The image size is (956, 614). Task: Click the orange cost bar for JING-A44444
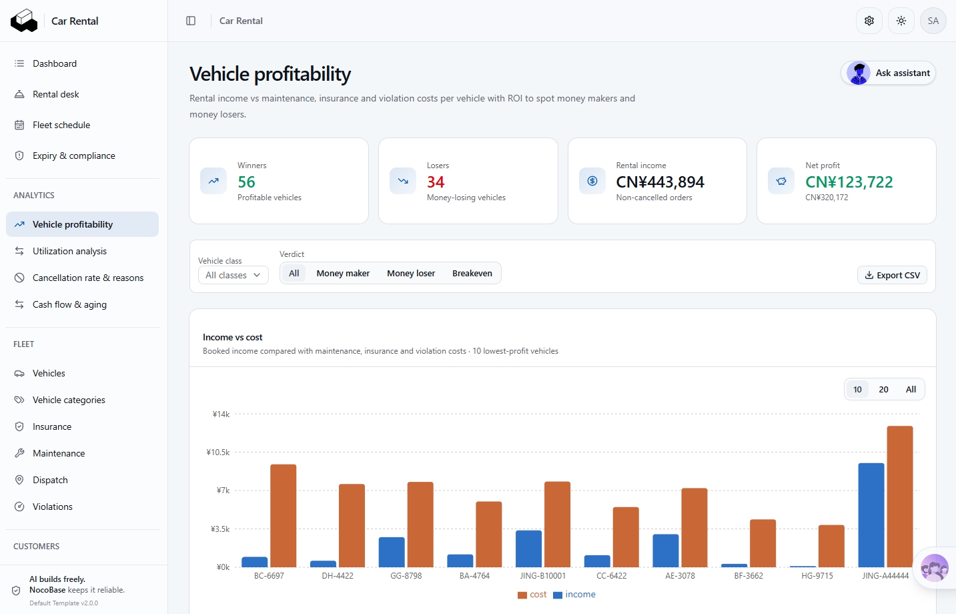899,497
